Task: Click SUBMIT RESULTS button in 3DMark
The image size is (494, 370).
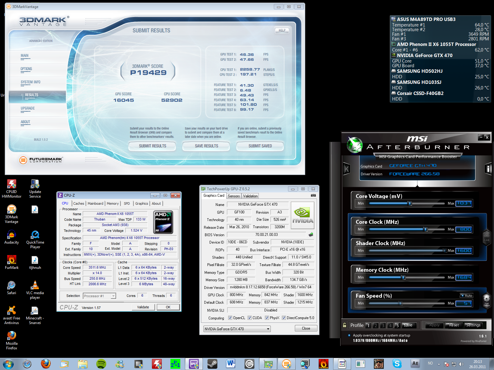Action: point(152,146)
